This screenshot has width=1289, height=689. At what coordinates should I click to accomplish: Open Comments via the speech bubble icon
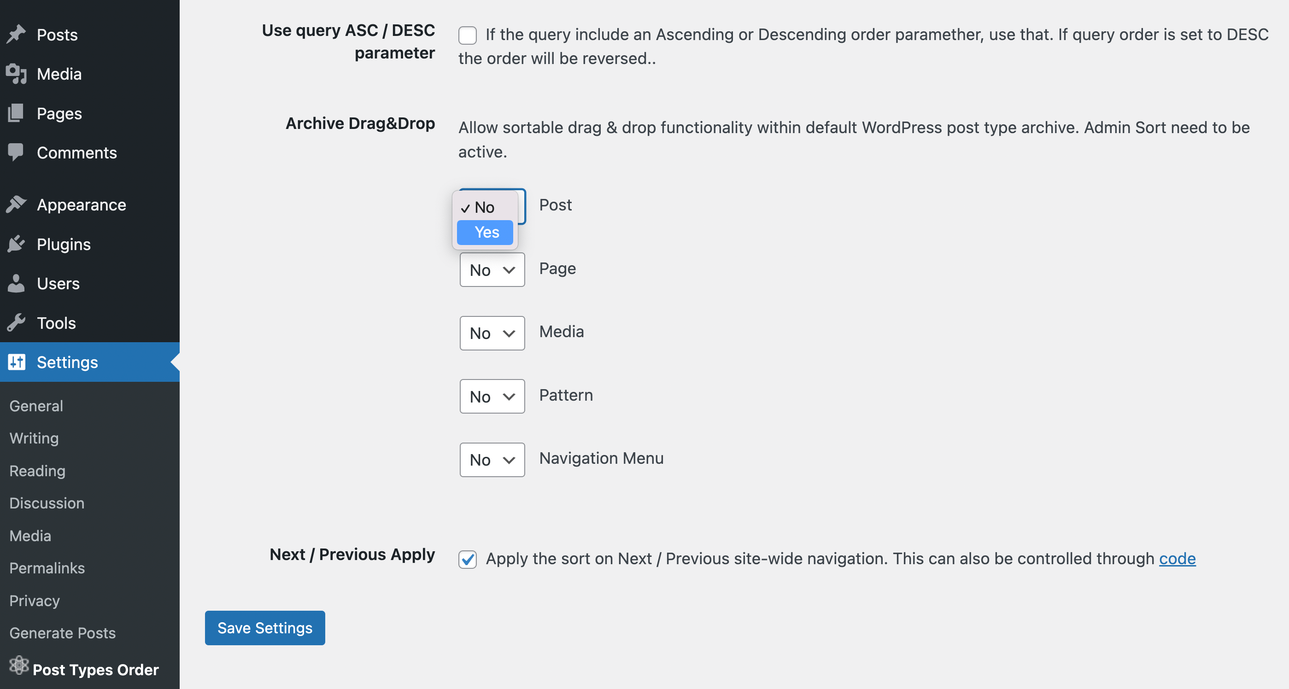[x=17, y=152]
